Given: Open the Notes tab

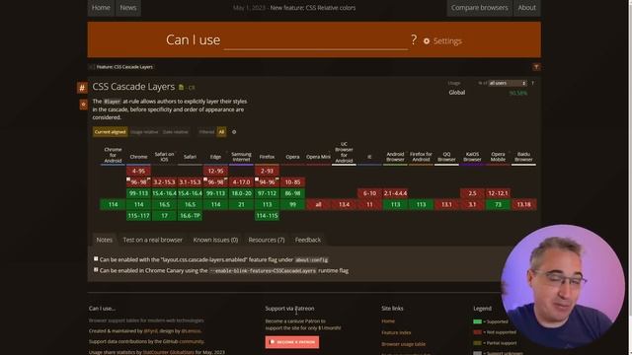Looking at the screenshot, I should 105,240.
